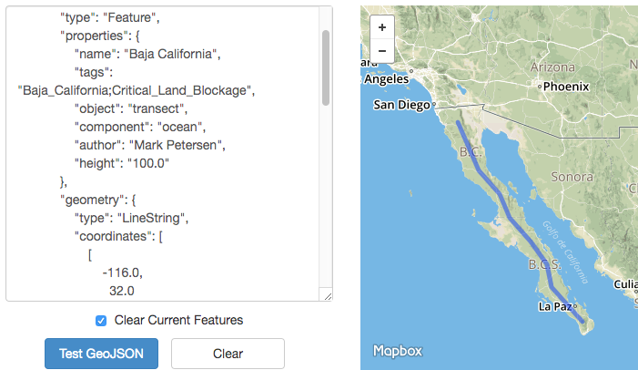This screenshot has height=370, width=638.
Task: Click the Phoenix city marker
Action: (x=541, y=87)
